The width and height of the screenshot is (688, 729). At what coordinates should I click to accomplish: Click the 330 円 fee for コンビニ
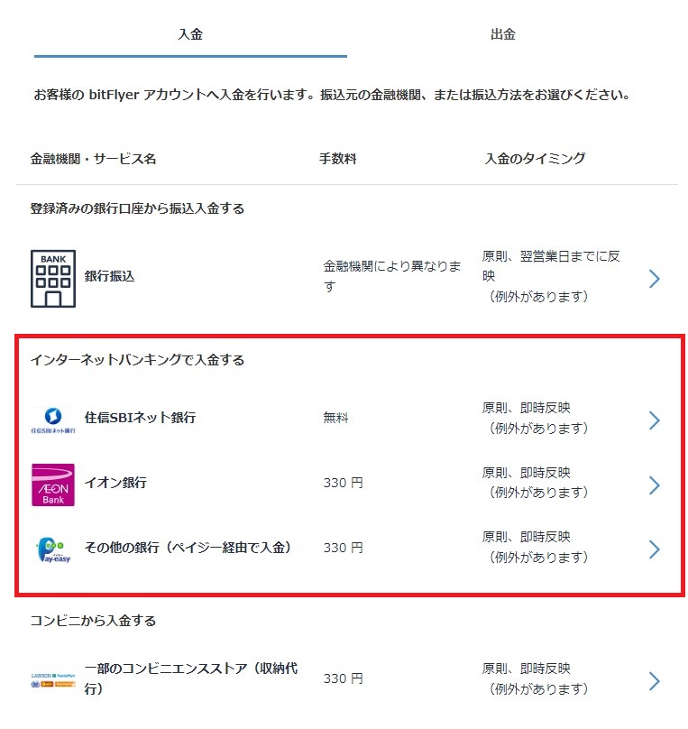click(343, 678)
